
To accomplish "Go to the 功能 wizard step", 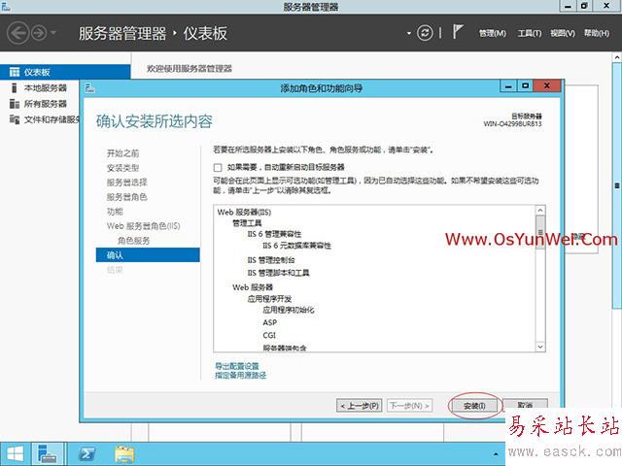I will point(115,212).
